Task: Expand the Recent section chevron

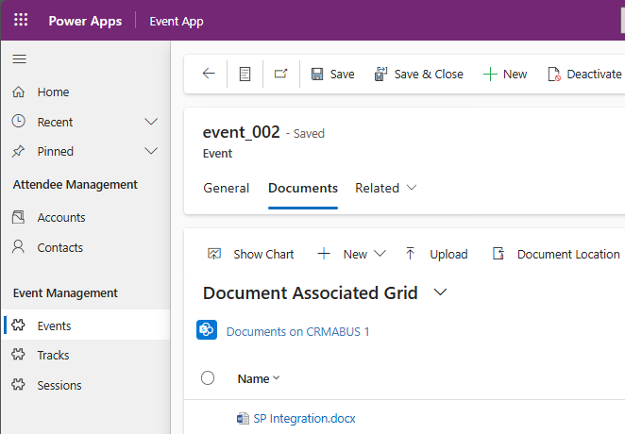Action: pyautogui.click(x=151, y=122)
